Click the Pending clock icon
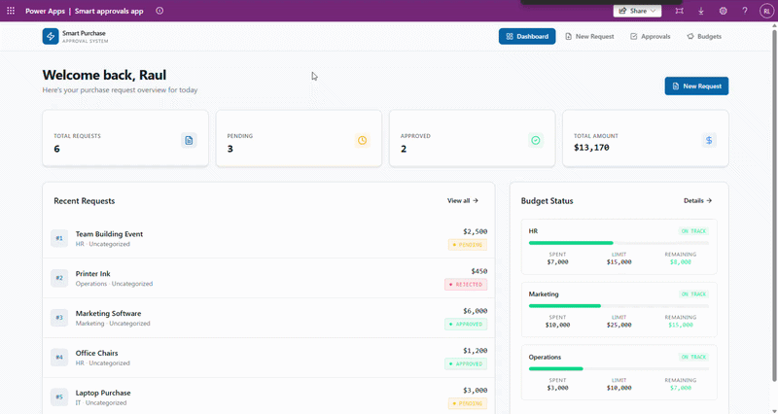 (362, 141)
